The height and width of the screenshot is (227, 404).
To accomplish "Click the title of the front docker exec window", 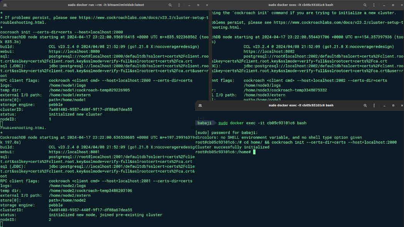I will 301,105.
